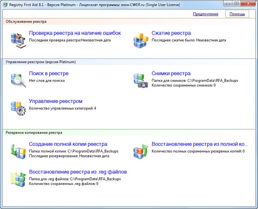Open the Снимки реестра link

171,73
